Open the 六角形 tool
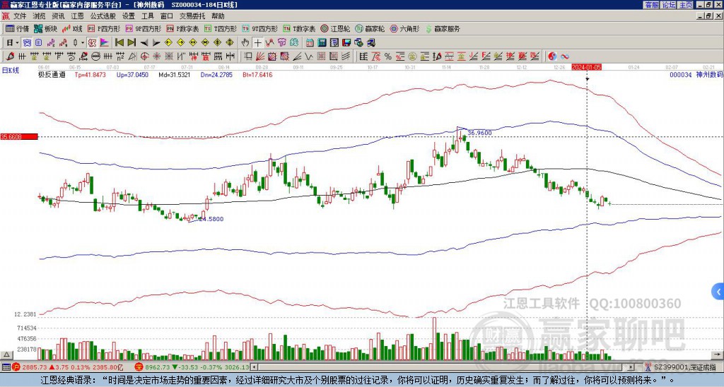The height and width of the screenshot is (387, 724). (x=405, y=28)
